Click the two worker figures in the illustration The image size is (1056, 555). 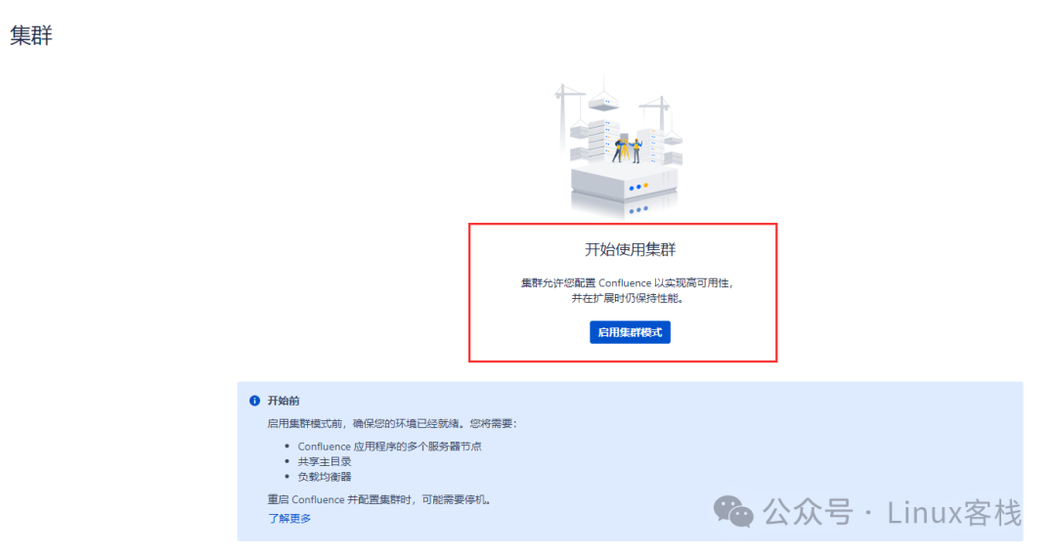click(x=628, y=150)
